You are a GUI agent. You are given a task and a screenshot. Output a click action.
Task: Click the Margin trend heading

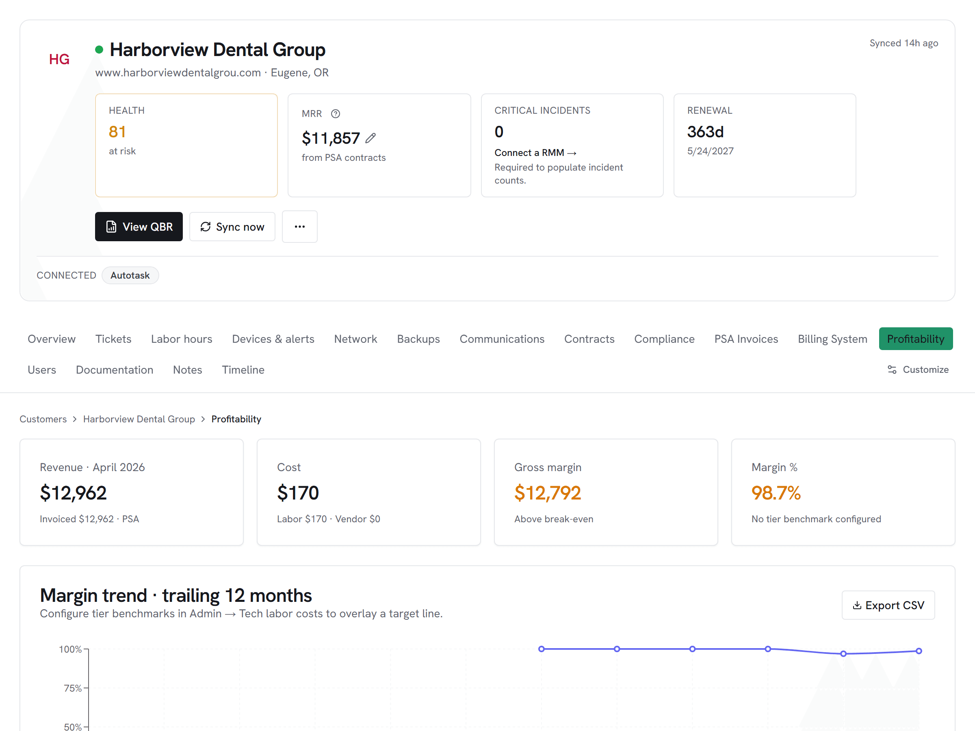click(x=176, y=595)
